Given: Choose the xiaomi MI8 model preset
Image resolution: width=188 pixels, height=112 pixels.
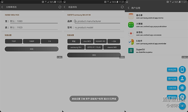Looking at the screenshot, I should [112, 47].
